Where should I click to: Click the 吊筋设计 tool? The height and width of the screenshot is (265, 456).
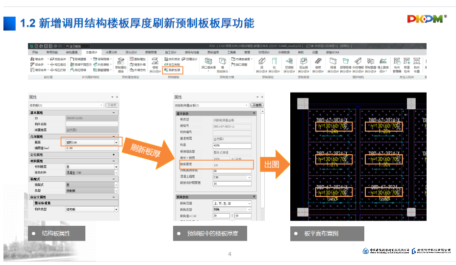(x=190, y=59)
